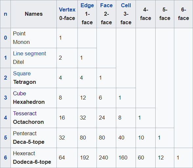
Task: Click the Cell header link
Action: 126,5
